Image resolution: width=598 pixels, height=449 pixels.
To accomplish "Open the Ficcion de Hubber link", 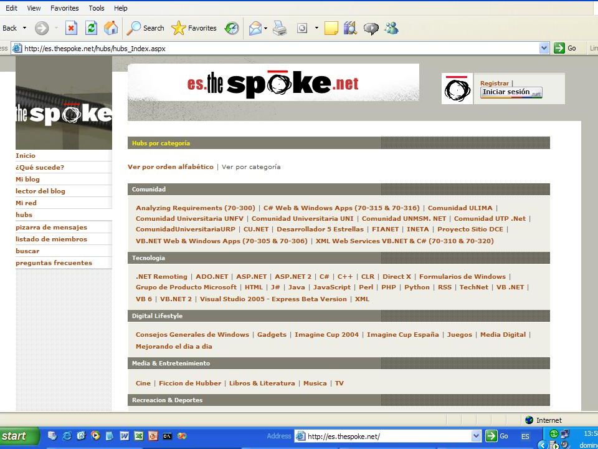I will click(190, 383).
